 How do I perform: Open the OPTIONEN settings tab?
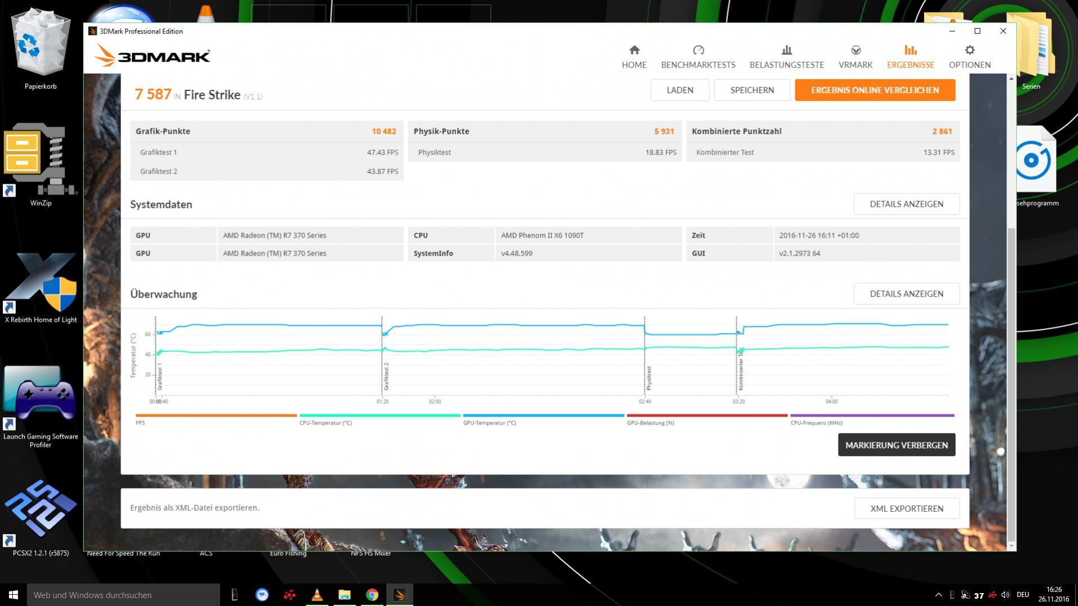pos(970,57)
